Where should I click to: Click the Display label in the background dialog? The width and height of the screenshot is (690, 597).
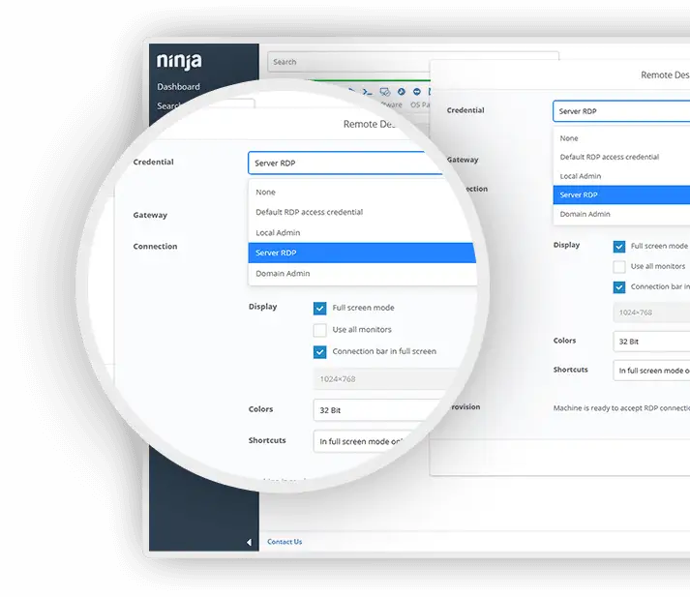pos(566,245)
